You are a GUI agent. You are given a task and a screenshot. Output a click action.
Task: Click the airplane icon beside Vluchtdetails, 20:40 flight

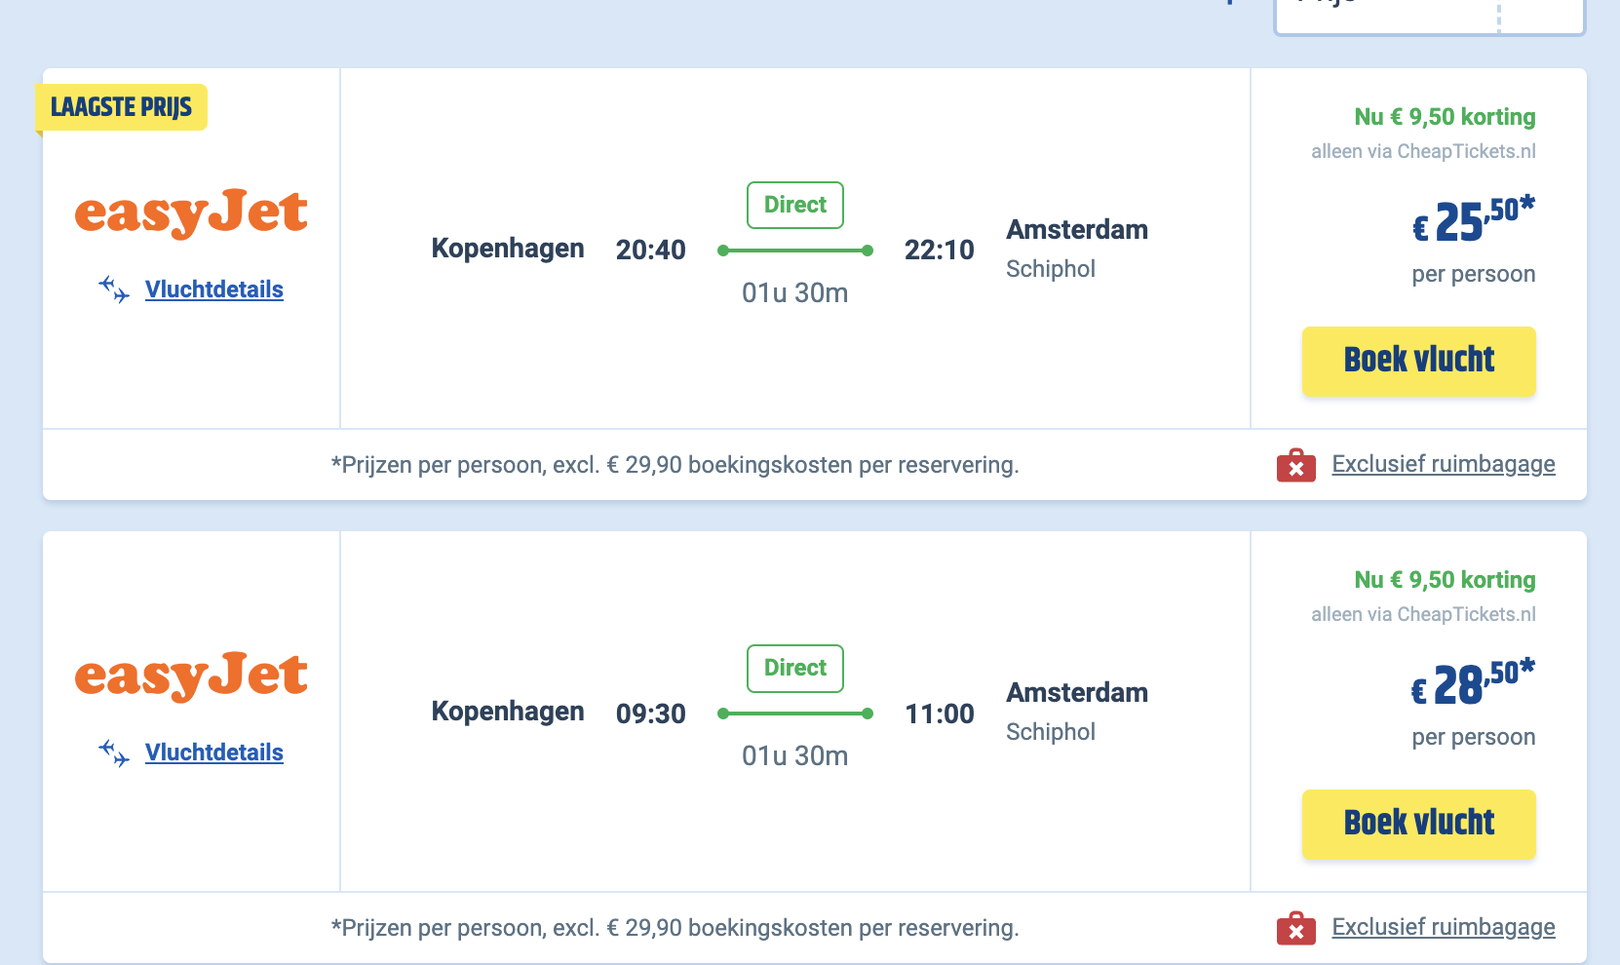pos(114,289)
